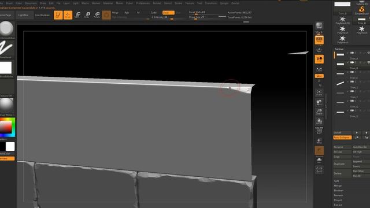370x208 pixels.
Task: Open the Texture Off selector
Action: coord(6,88)
